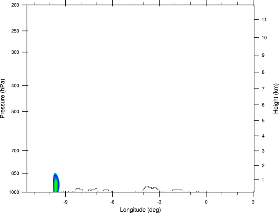This screenshot has height=213, width=279.
Task: Pick the 5 km height label
Action: pos(263,121)
